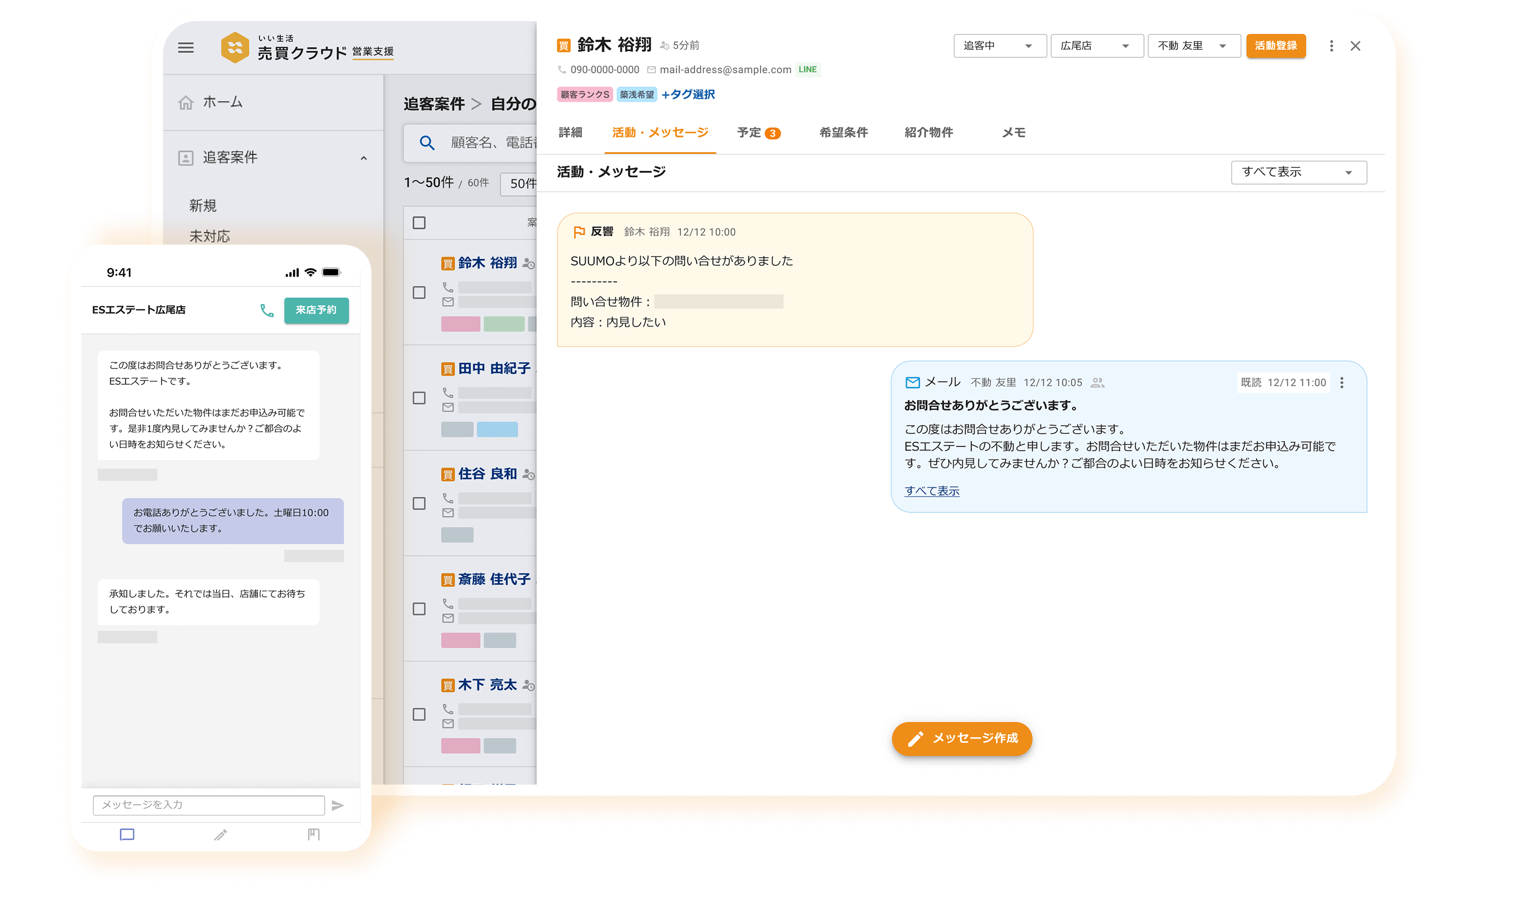Check the 田中 由紀子 row checkbox
The width and height of the screenshot is (1513, 924).
(419, 398)
